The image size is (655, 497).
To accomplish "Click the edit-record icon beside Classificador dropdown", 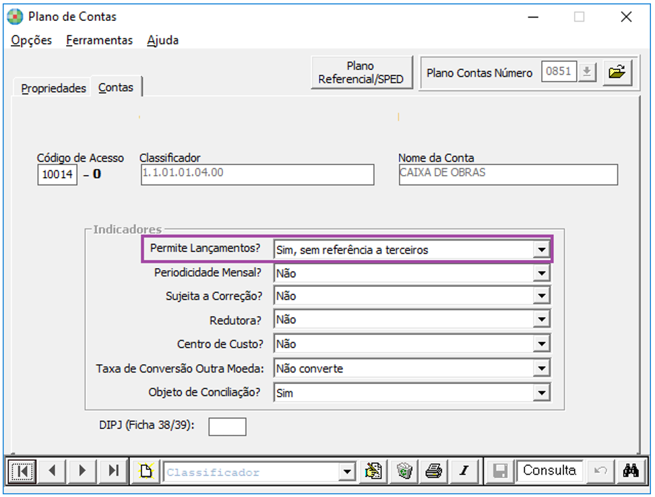I will (x=373, y=471).
